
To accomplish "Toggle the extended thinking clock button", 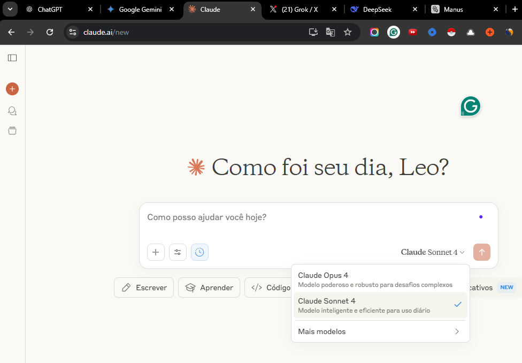I will pos(199,252).
